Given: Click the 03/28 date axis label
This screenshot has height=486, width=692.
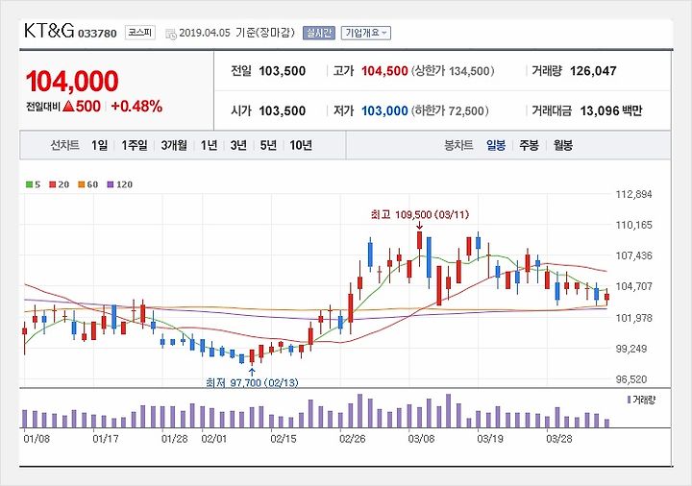Looking at the screenshot, I should coord(559,439).
